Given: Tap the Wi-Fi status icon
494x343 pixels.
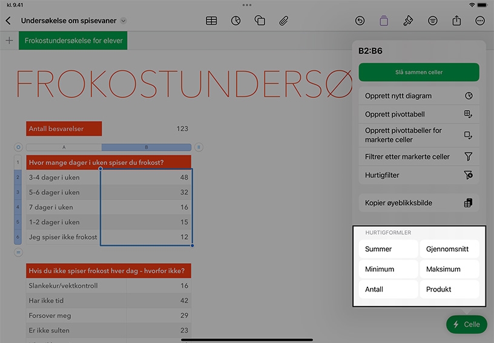Looking at the screenshot, I should coord(472,5).
